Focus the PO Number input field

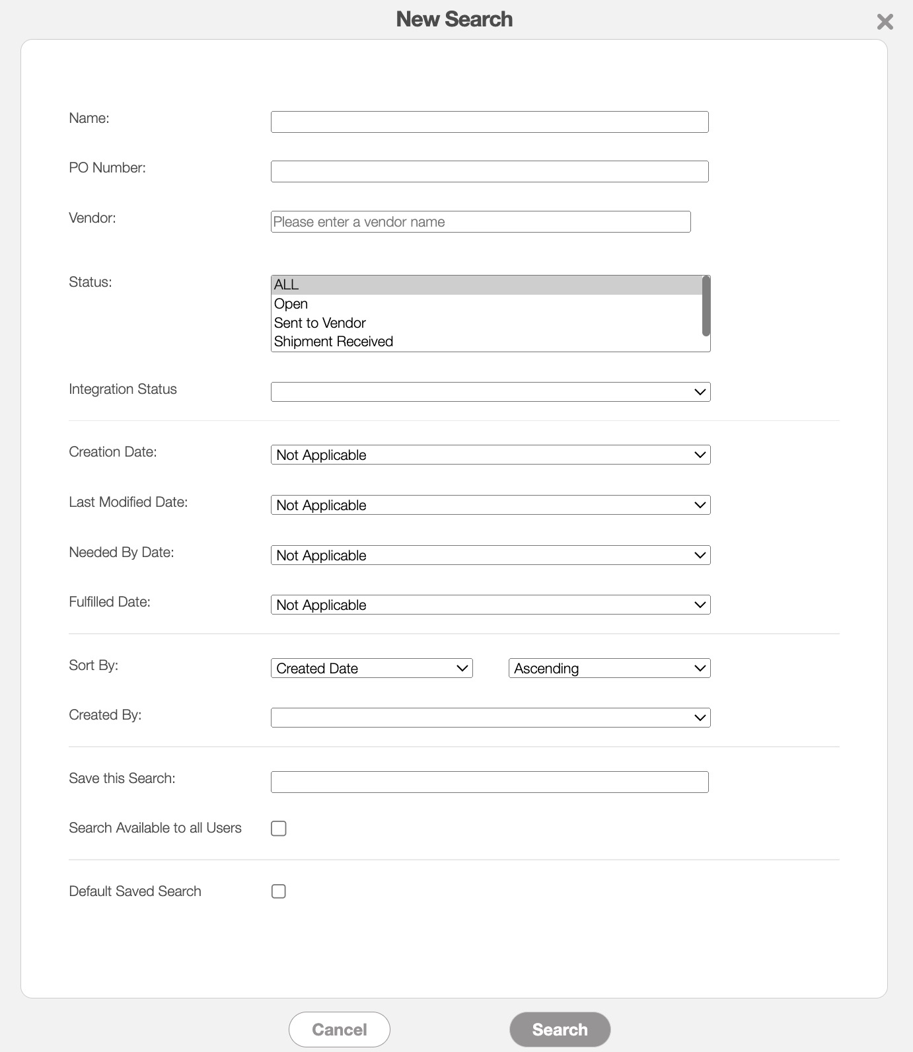[489, 172]
